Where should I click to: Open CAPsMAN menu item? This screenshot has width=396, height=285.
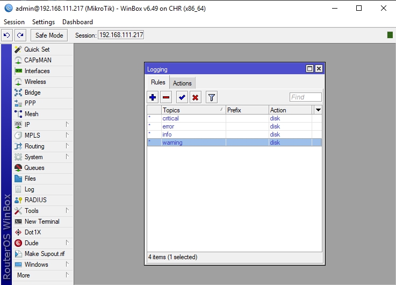click(x=43, y=60)
